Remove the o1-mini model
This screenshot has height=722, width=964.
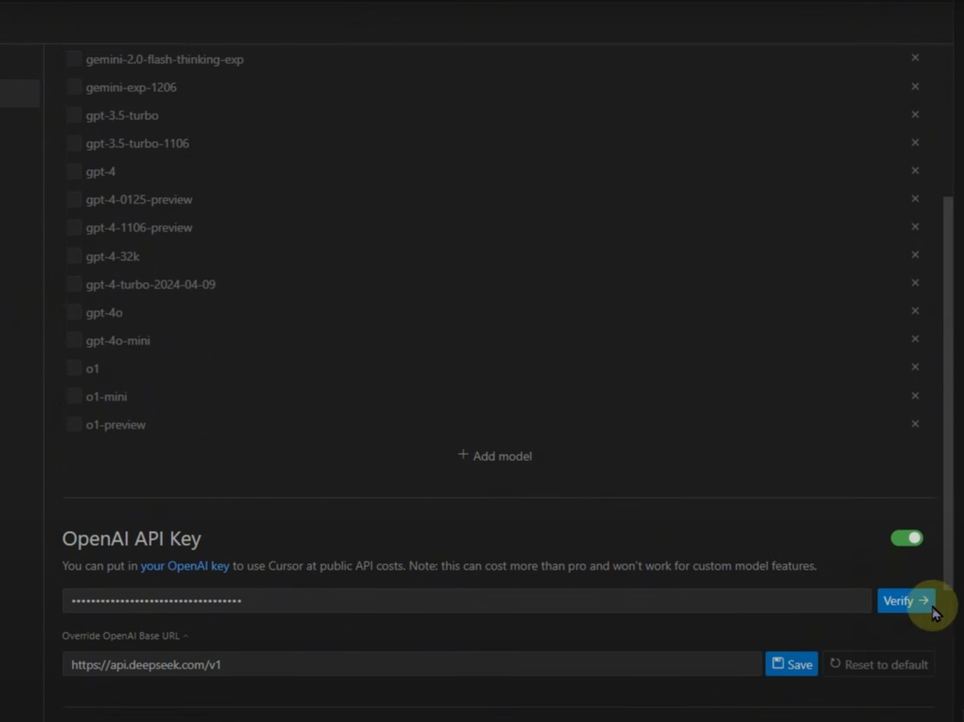tap(915, 396)
